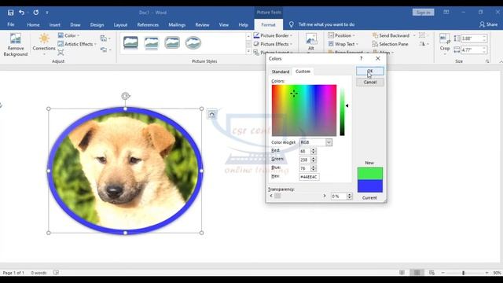The image size is (503, 283).
Task: Click the Transparency slider track
Action: (298, 196)
